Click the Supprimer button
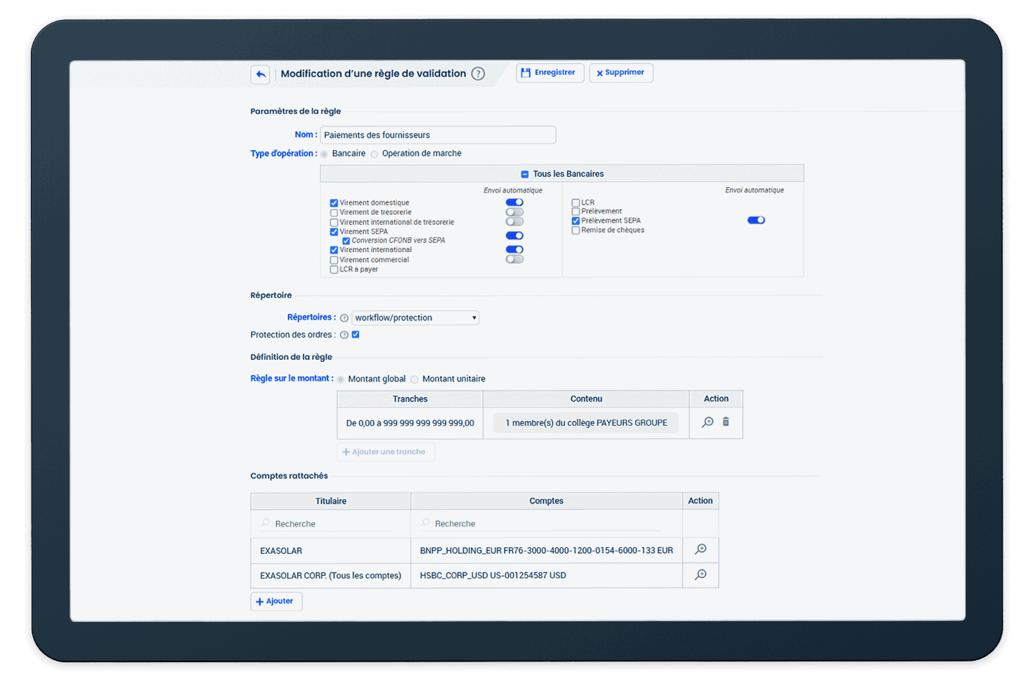 tap(620, 73)
